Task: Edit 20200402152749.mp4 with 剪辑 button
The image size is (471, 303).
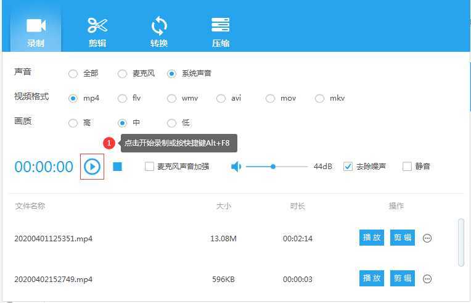Action: click(x=403, y=278)
